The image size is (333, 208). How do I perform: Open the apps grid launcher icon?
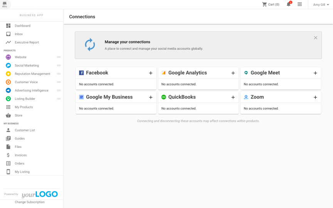coord(299,5)
